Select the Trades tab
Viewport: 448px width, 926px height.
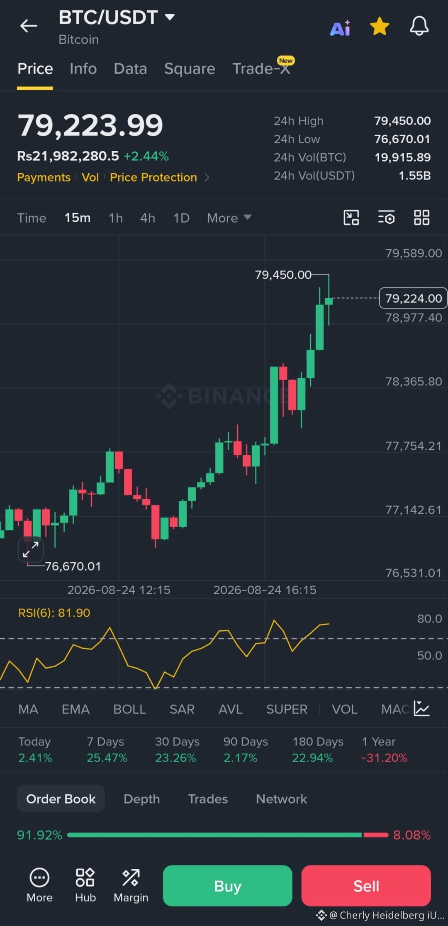pos(208,799)
